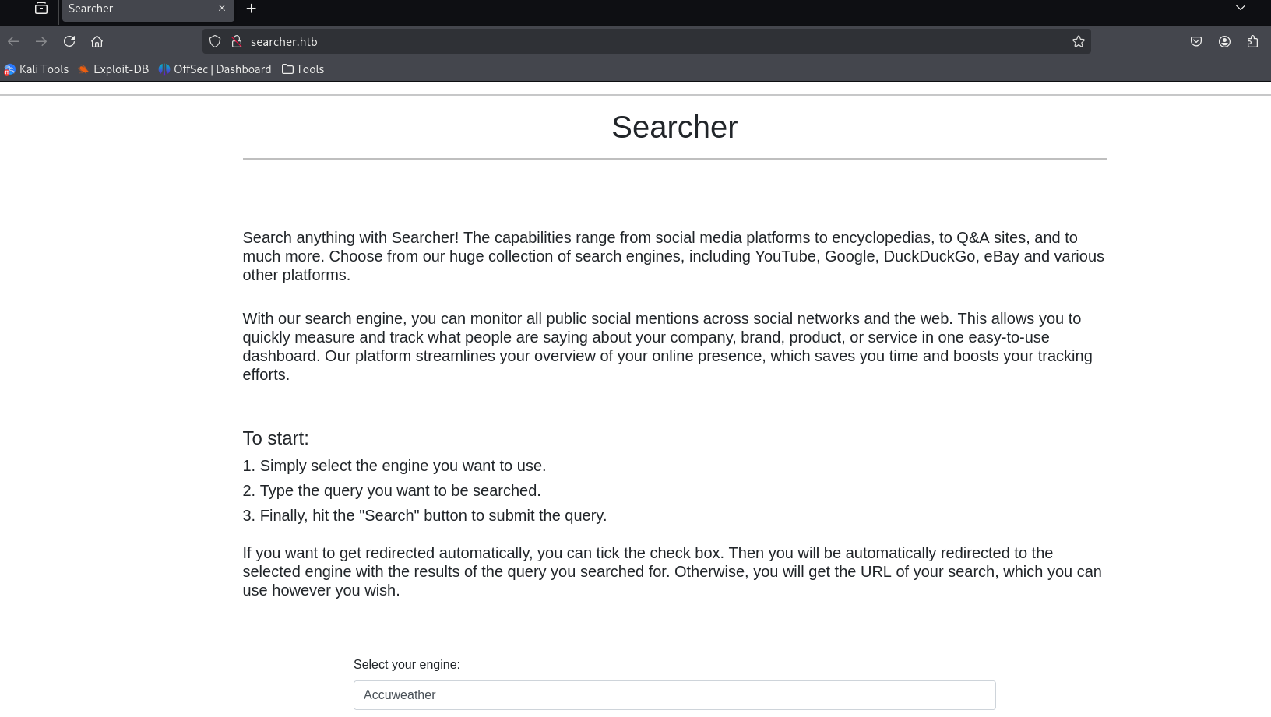Go to the browser home page
The width and height of the screenshot is (1271, 717).
[97, 41]
